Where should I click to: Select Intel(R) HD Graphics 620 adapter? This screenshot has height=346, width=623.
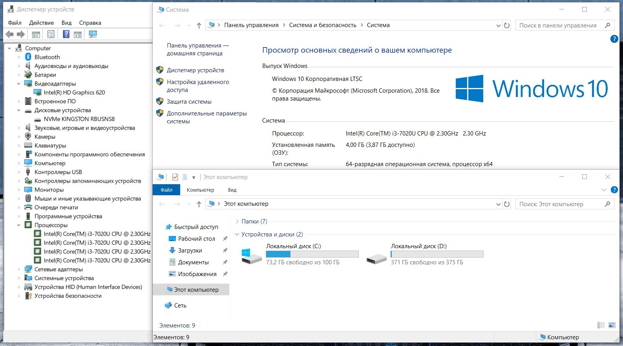pos(74,92)
